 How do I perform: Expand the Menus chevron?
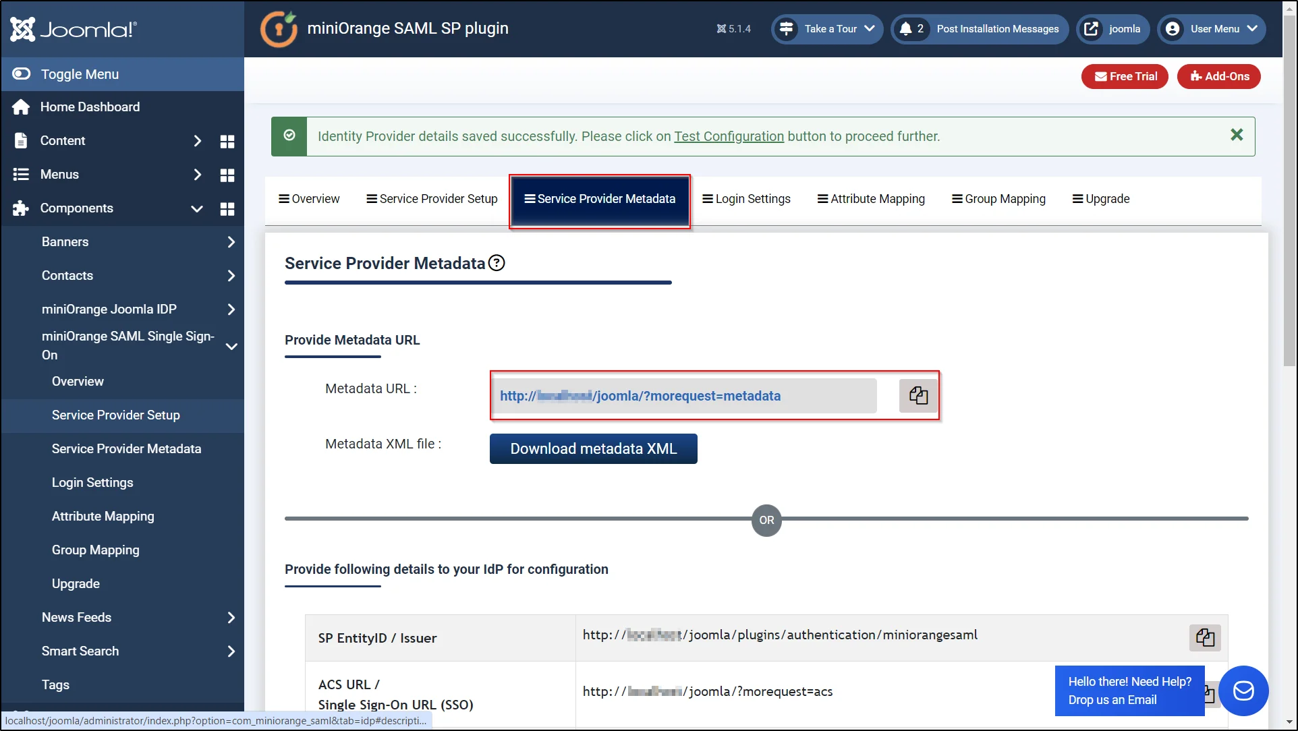[197, 175]
